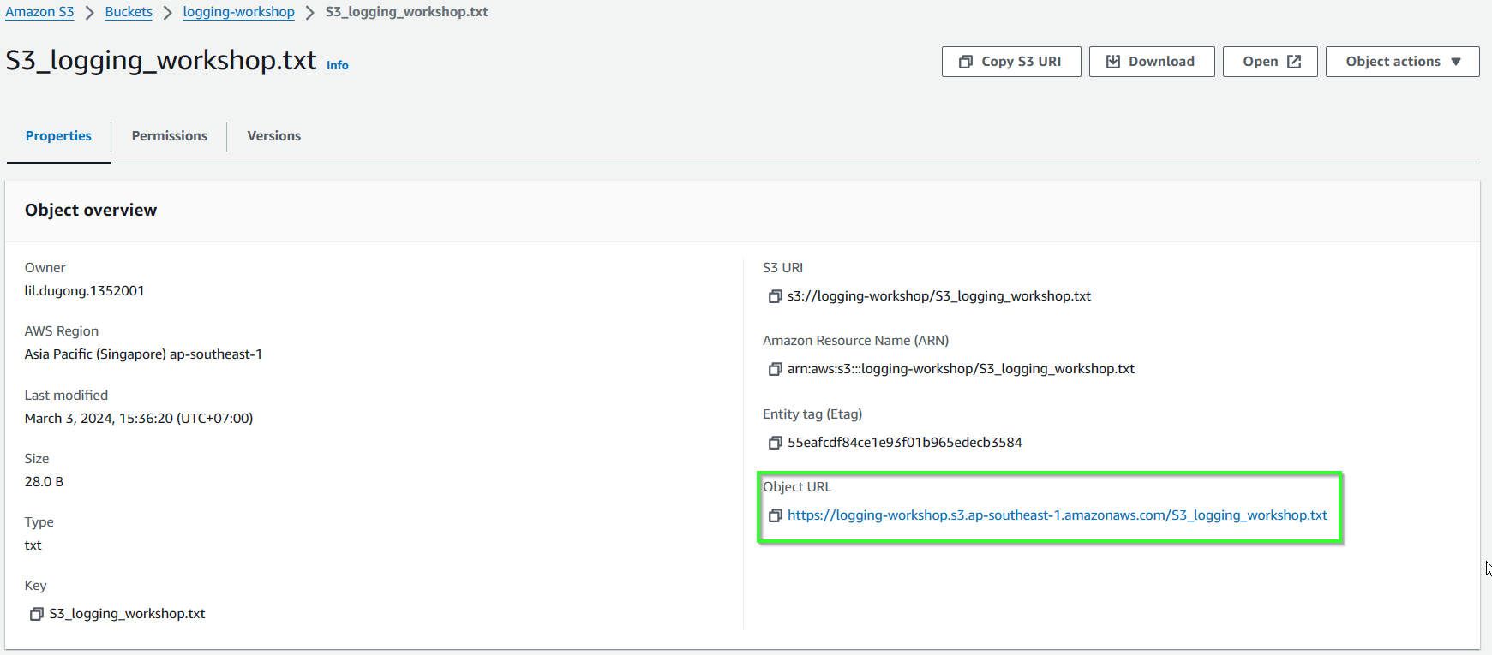Copy the Entity tag icon
The height and width of the screenshot is (655, 1492).
coord(775,443)
